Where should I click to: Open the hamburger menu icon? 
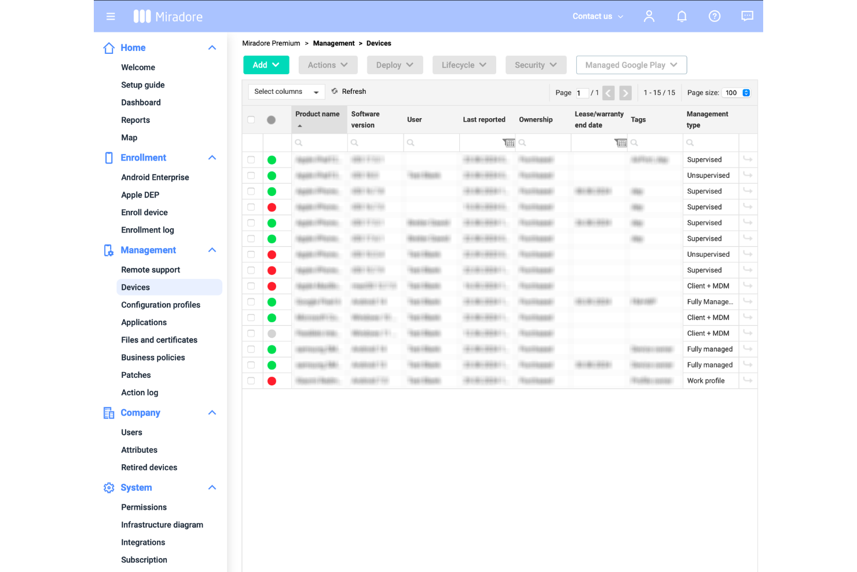click(111, 16)
